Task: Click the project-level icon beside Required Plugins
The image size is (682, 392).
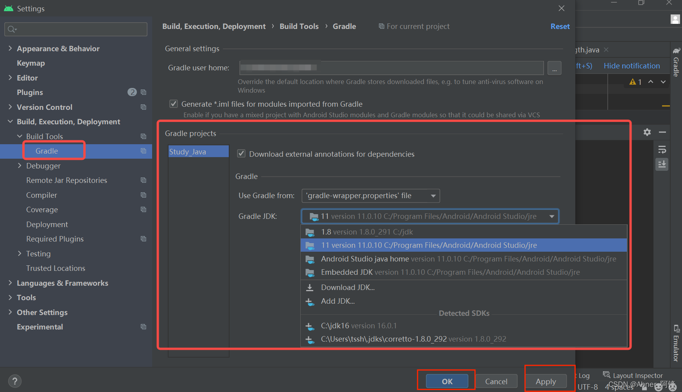Action: coord(144,239)
